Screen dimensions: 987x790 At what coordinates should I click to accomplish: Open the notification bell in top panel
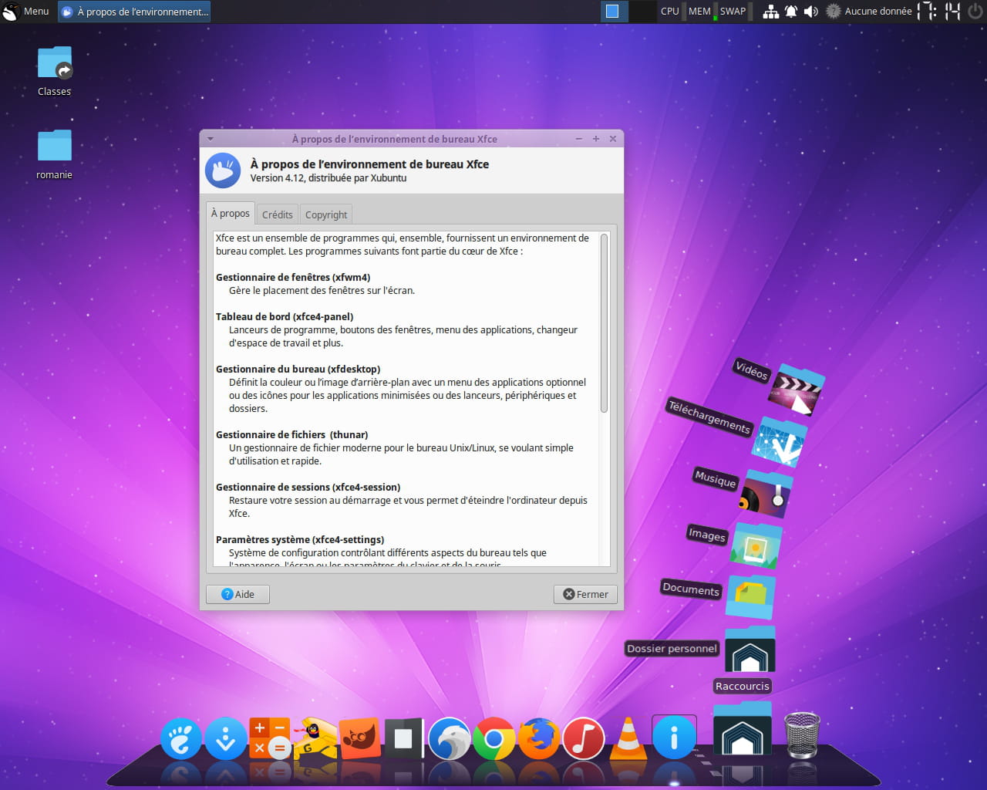click(791, 12)
